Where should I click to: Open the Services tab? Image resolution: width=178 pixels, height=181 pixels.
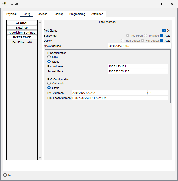click(x=42, y=14)
